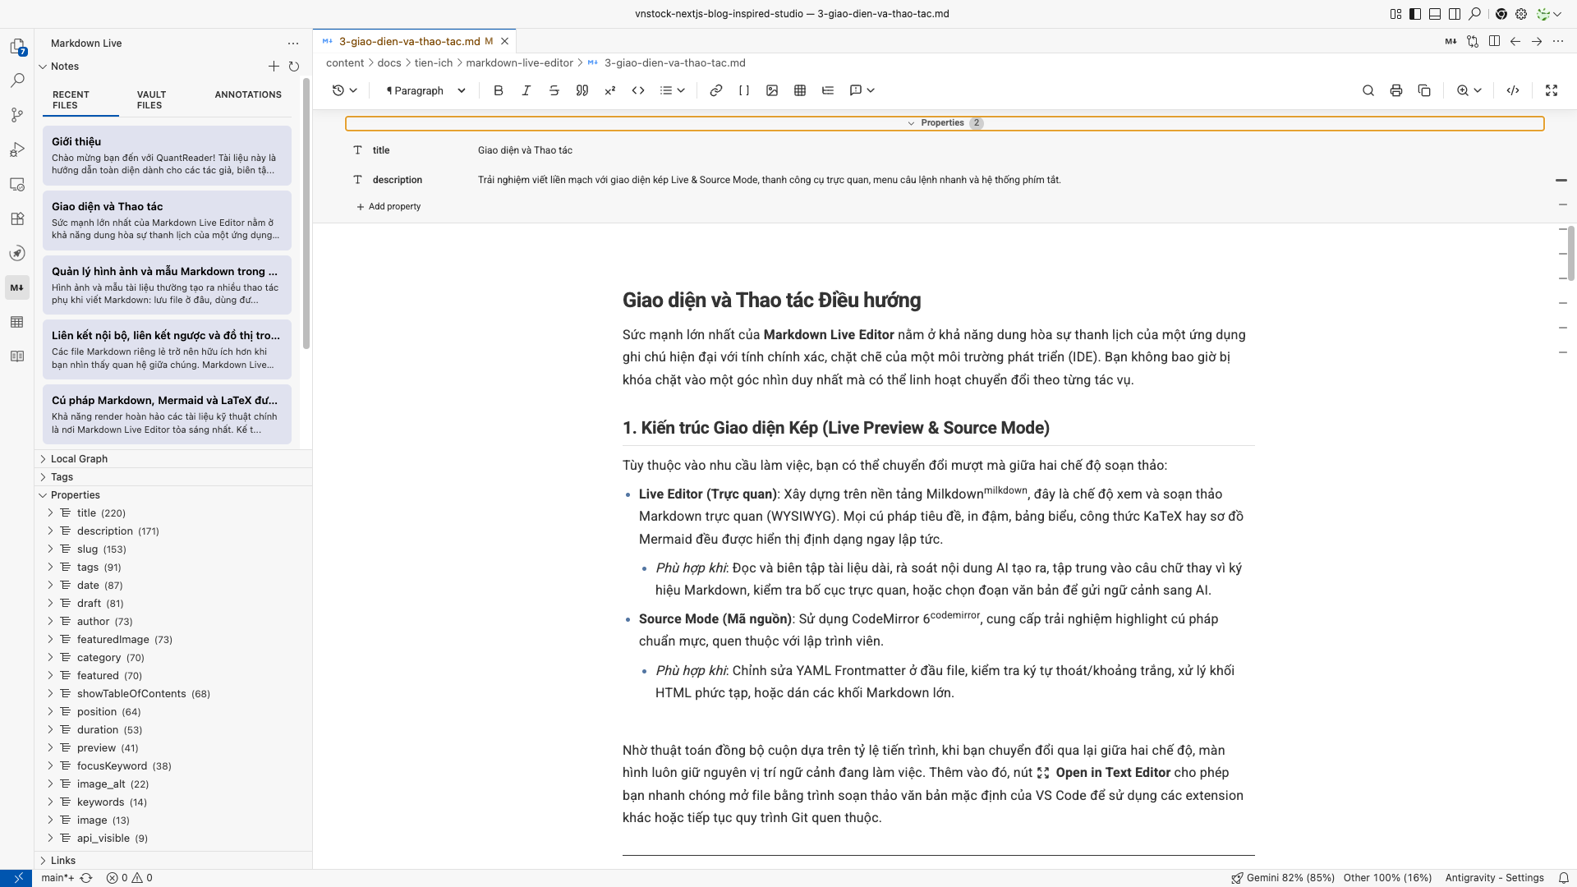Create a new note with plus icon

(x=274, y=67)
